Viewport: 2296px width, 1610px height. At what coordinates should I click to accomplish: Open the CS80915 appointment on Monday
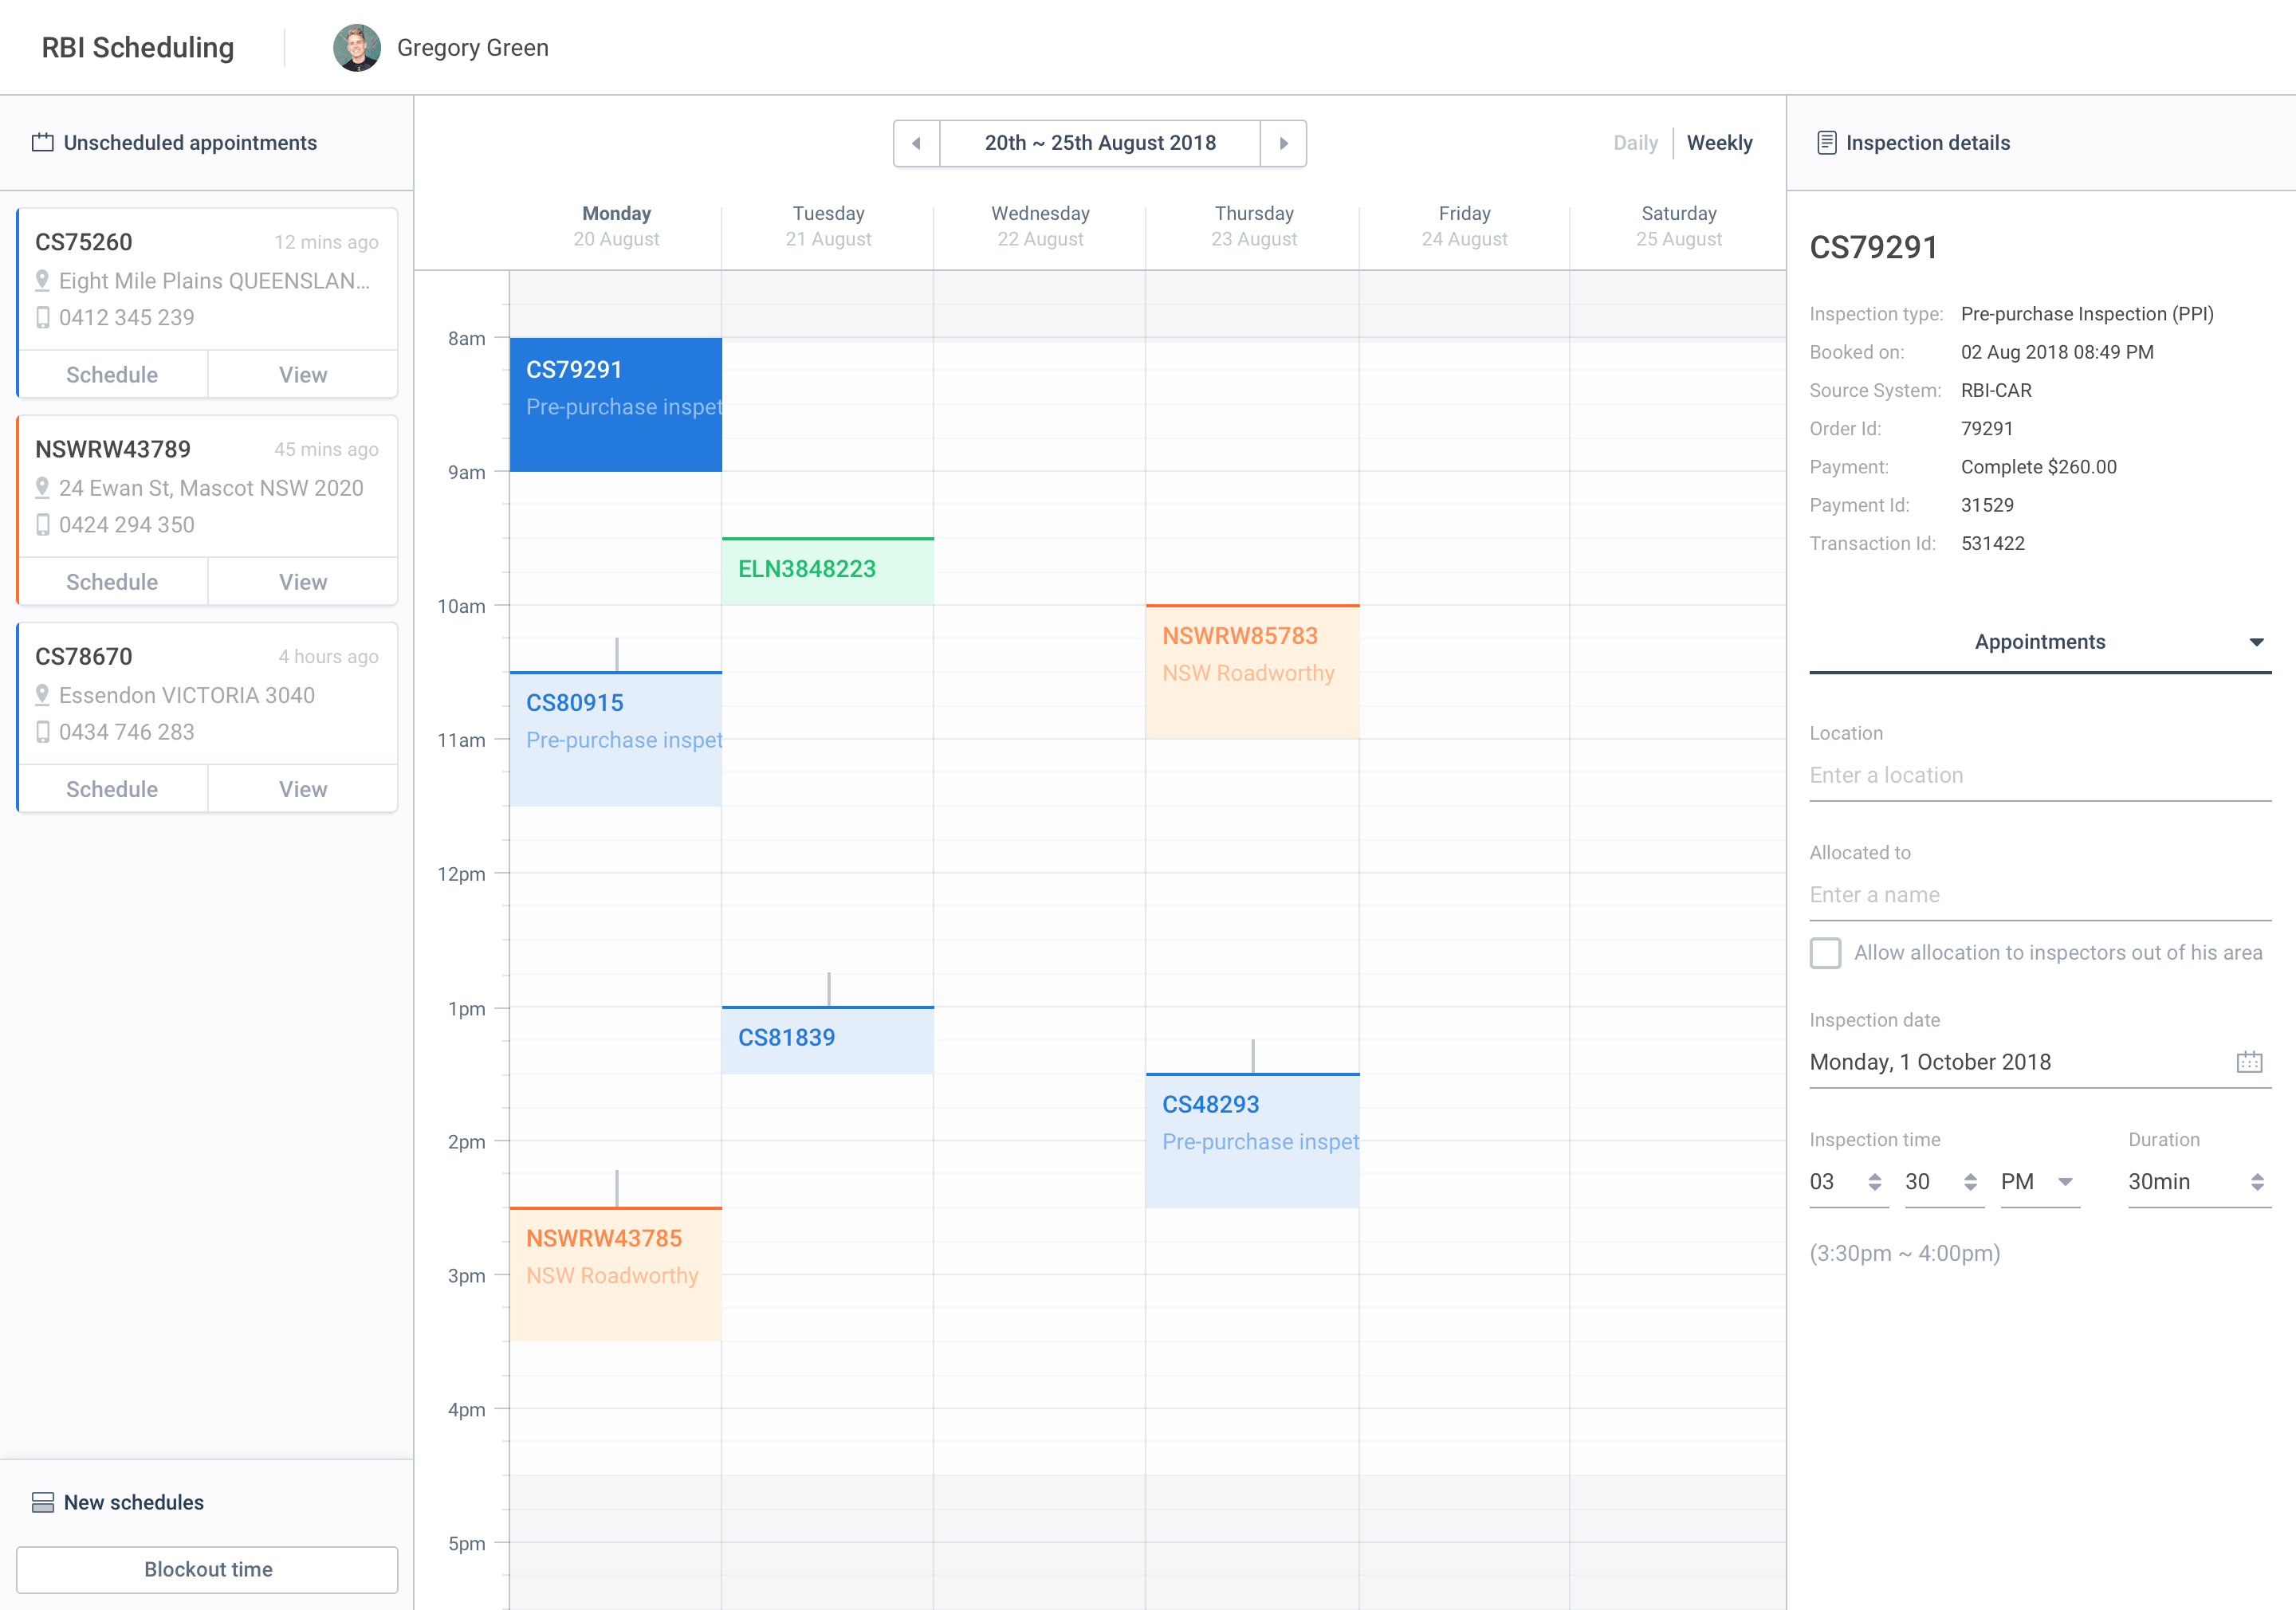[x=615, y=740]
